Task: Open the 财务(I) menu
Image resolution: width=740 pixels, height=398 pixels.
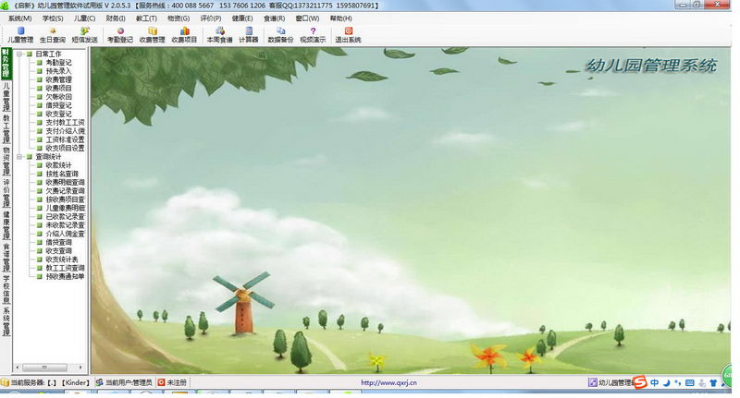Action: click(x=116, y=18)
